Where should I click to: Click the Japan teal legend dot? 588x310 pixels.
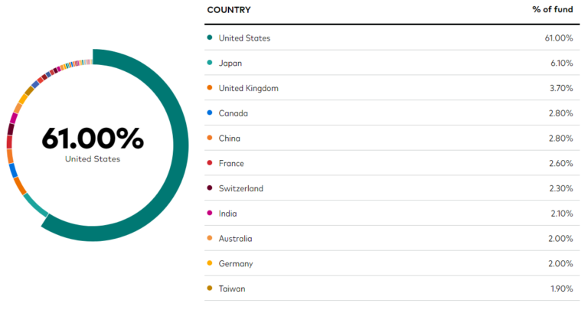(x=210, y=63)
